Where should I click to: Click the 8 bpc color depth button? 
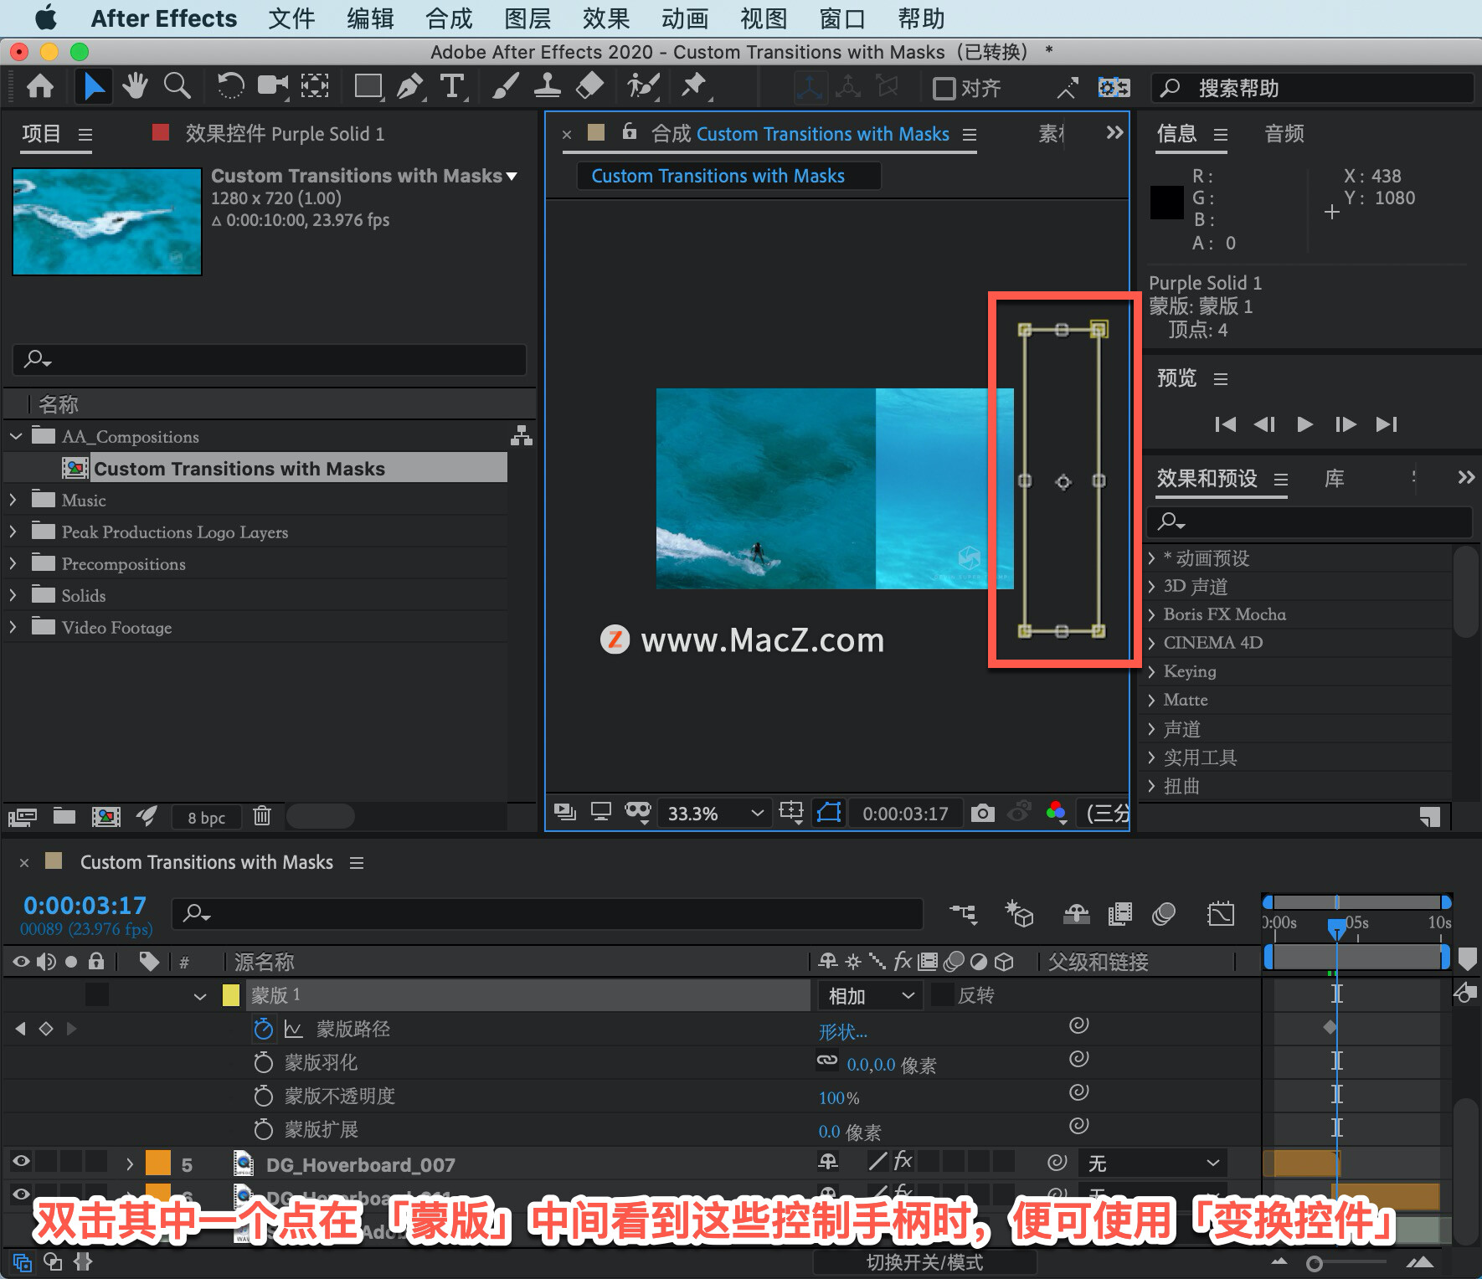pos(206,817)
